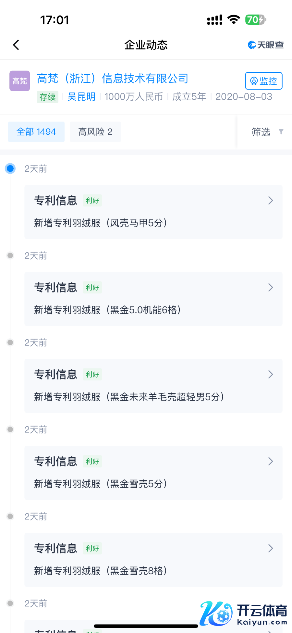292x633 pixels.
Task: Tap the Wi-Fi status icon
Action: click(233, 19)
